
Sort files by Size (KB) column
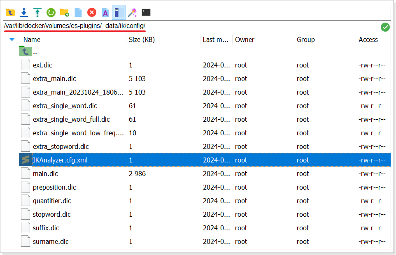pyautogui.click(x=142, y=39)
